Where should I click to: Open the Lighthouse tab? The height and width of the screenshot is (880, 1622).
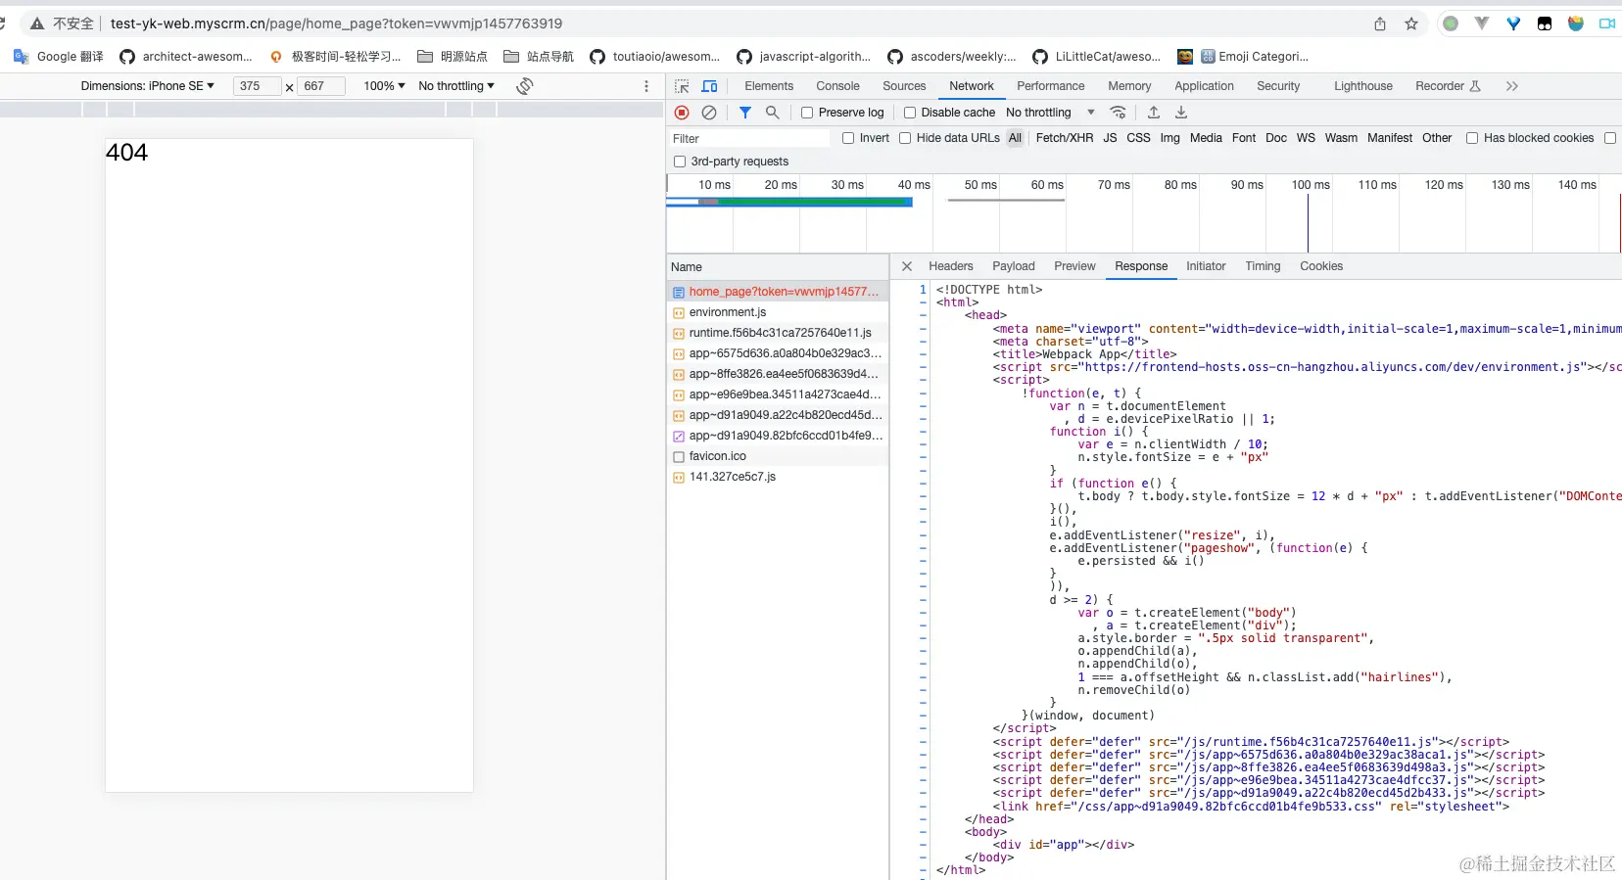pos(1362,86)
